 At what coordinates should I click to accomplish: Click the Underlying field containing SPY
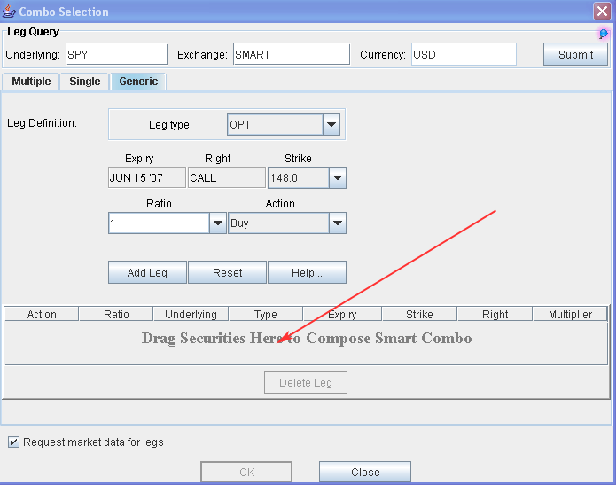pos(116,54)
